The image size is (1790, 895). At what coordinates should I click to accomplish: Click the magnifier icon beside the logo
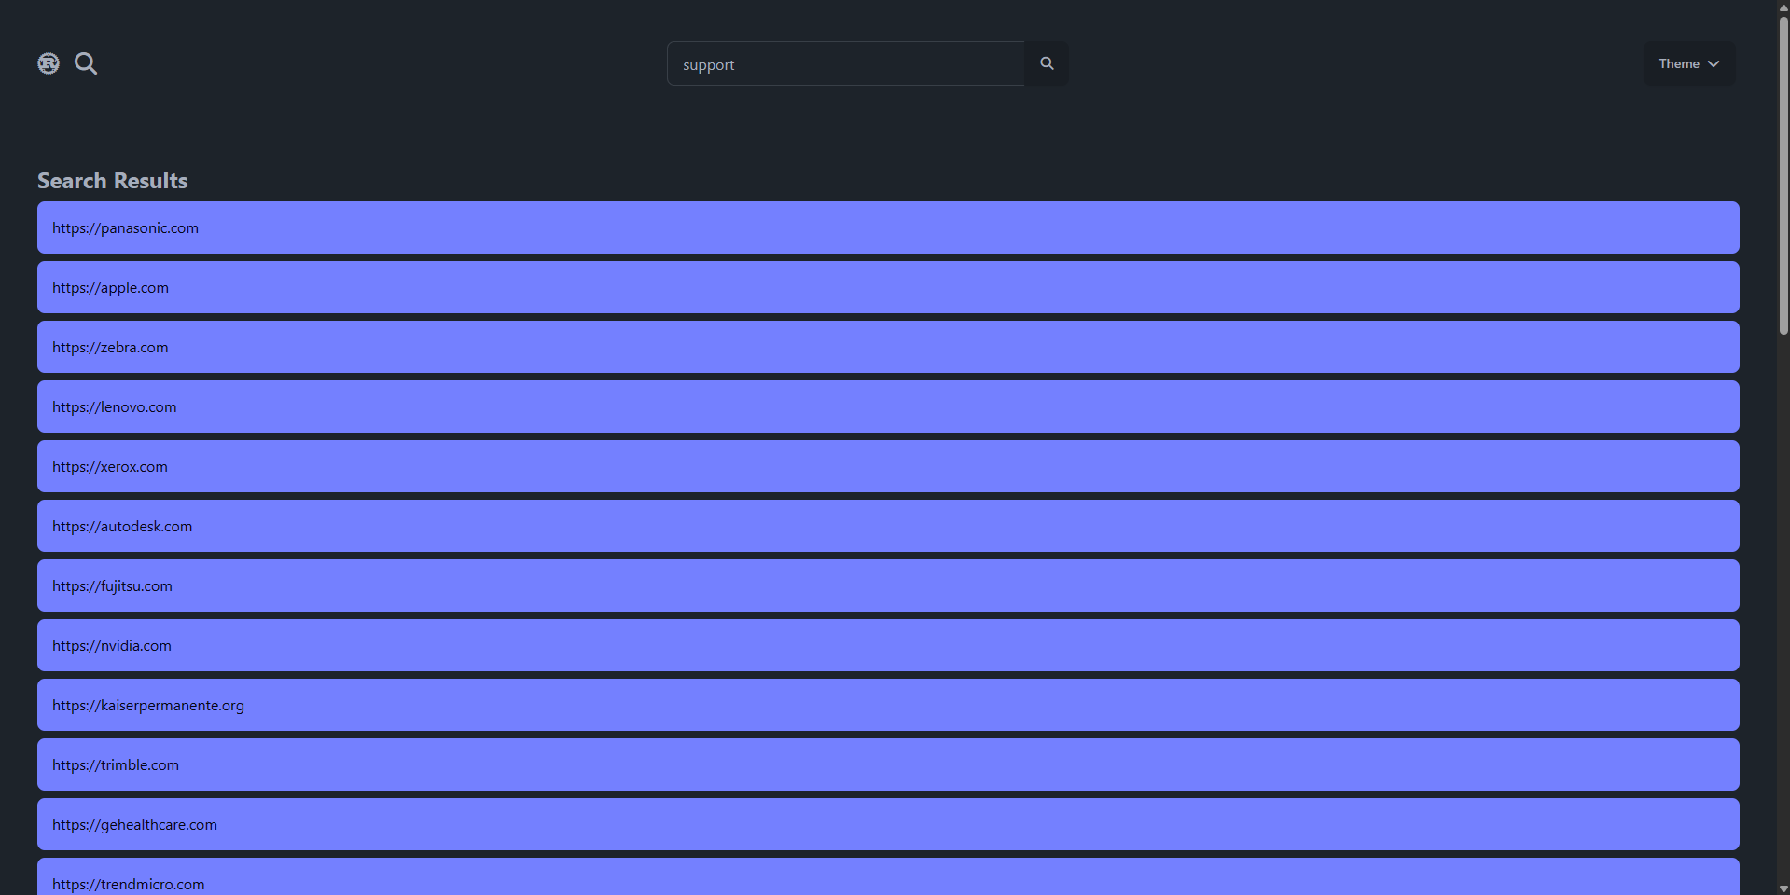click(x=86, y=63)
